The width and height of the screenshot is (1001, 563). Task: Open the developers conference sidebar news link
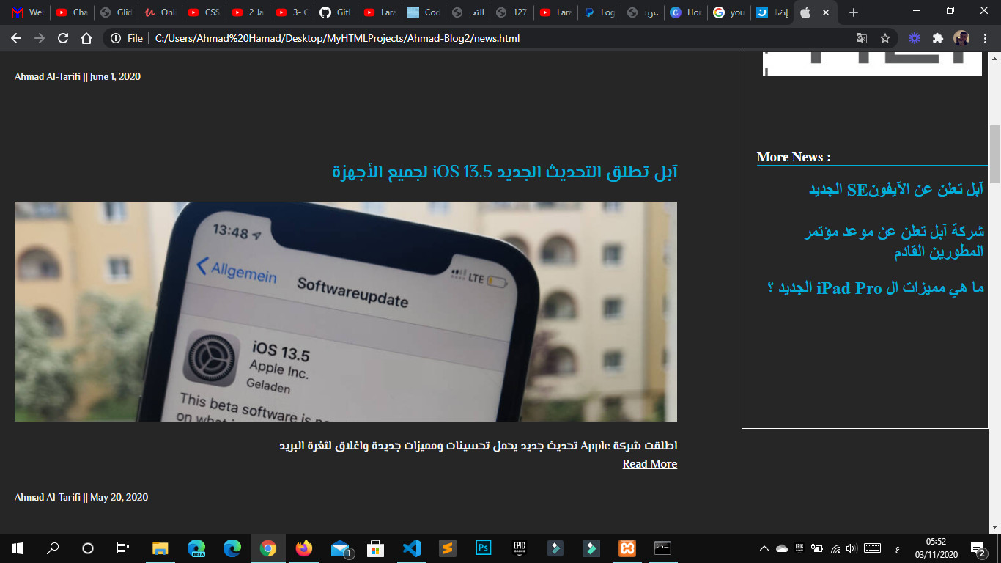pos(894,242)
